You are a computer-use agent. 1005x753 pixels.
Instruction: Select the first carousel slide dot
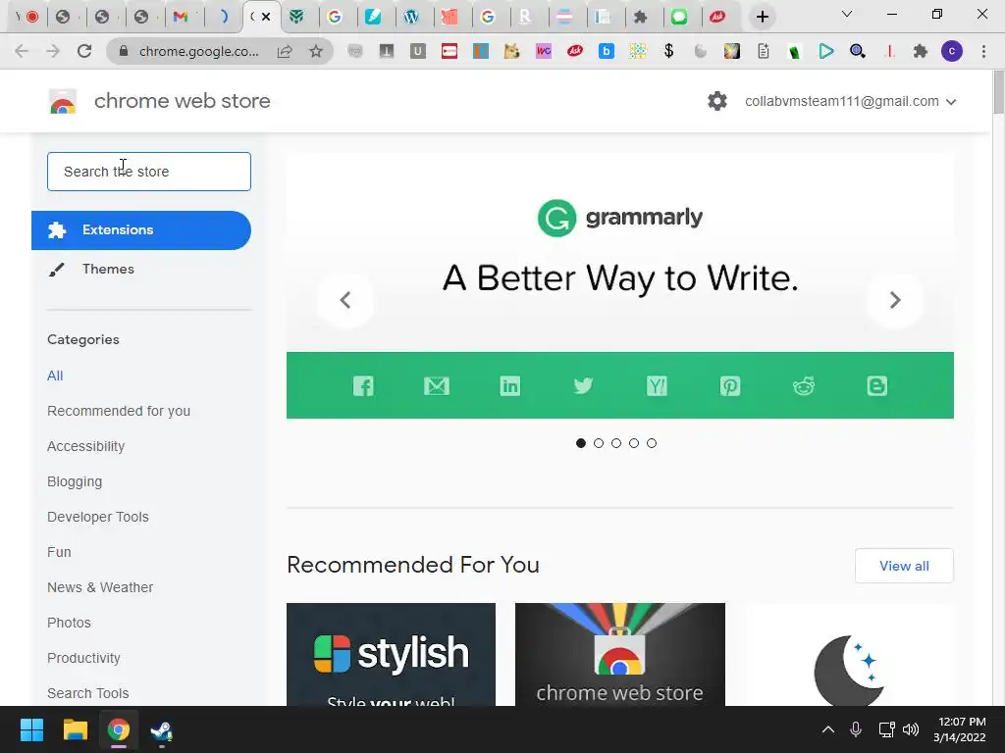click(x=581, y=443)
